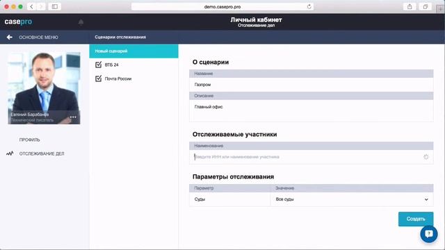Reload the page in address bar
This screenshot has height=250, width=445.
coord(309,6)
